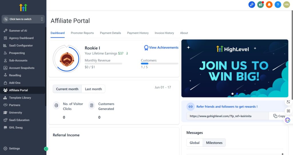Screen dimensions: 293x155
Task: Click the referral URL field
Action: coord(227,116)
